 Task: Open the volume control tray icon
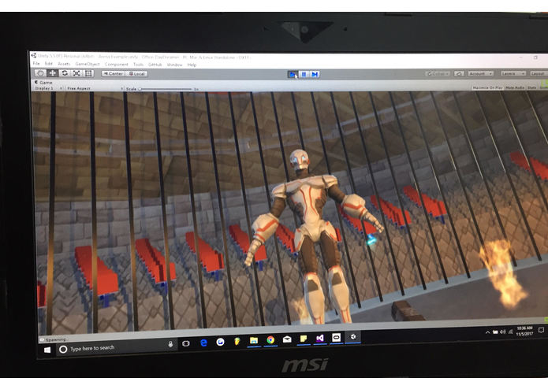click(x=503, y=332)
